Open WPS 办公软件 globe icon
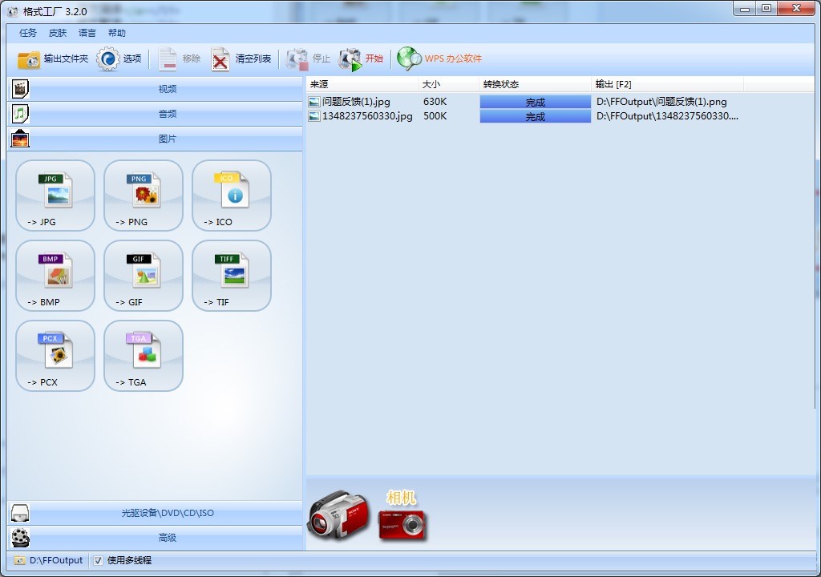The image size is (821, 577). coord(409,59)
